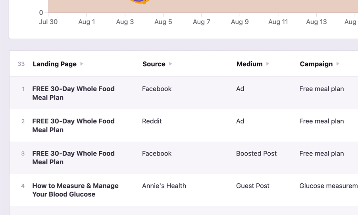Select the Campaign column header label
Screen dimensions: 358x215
click(x=316, y=64)
